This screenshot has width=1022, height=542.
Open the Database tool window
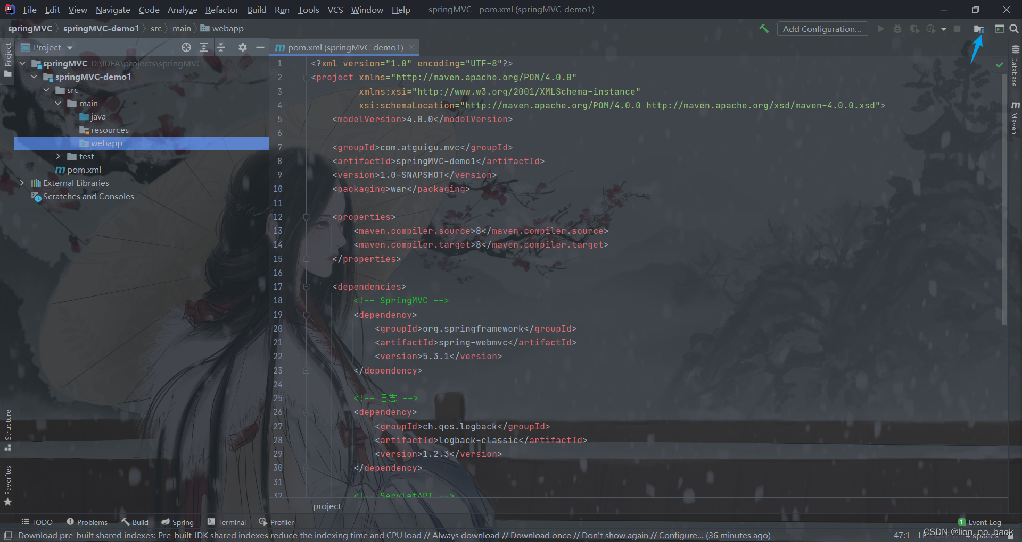[1015, 65]
